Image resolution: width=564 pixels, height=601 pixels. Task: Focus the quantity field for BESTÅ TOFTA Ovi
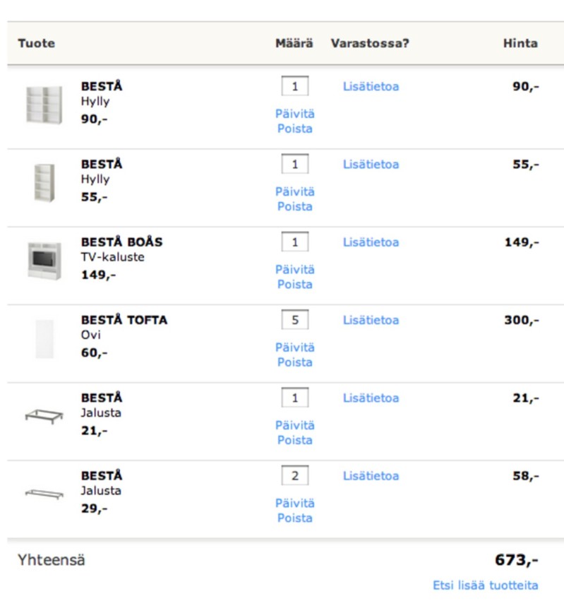click(294, 320)
